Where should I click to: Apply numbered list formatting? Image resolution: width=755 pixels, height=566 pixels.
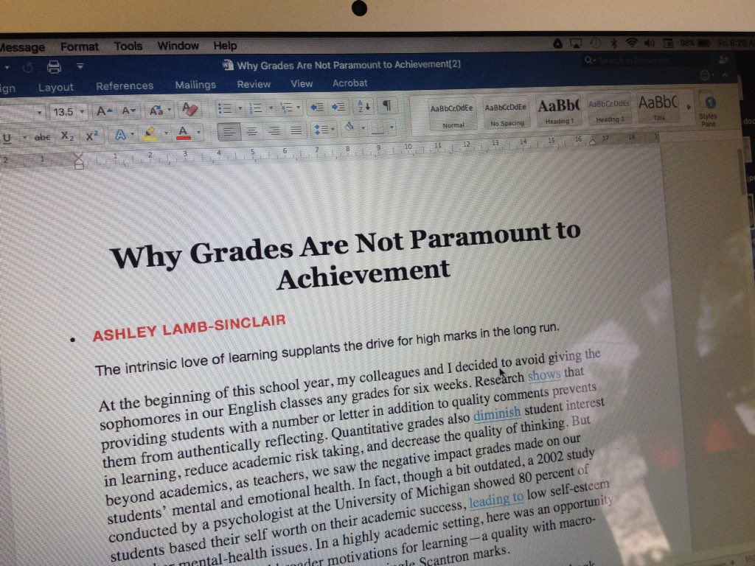coord(255,108)
